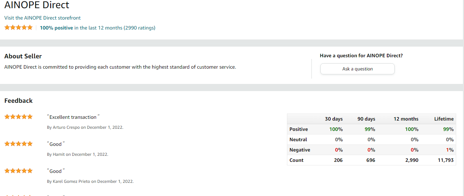The image size is (464, 196).
Task: Click the lifetime negative value 1%
Action: (450, 150)
